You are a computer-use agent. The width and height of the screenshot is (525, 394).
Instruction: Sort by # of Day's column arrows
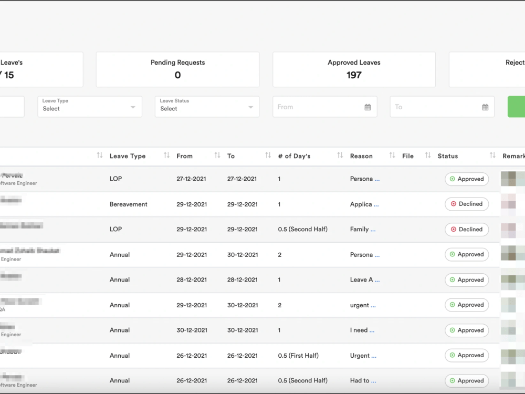pyautogui.click(x=340, y=155)
